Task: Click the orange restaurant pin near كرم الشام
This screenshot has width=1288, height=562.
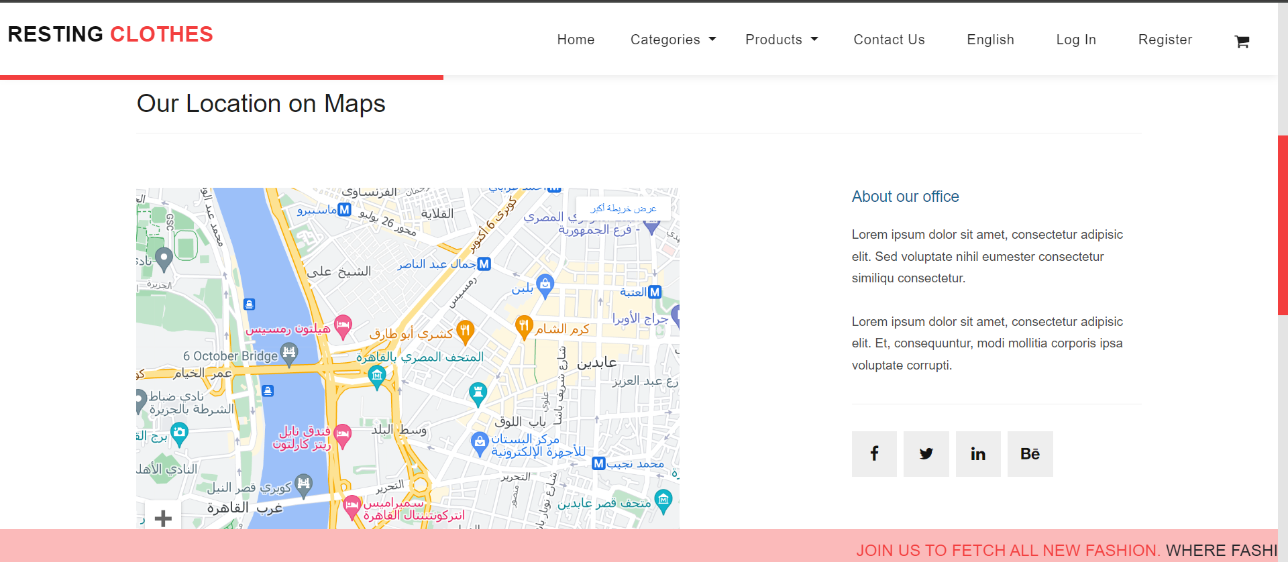Action: click(x=524, y=327)
